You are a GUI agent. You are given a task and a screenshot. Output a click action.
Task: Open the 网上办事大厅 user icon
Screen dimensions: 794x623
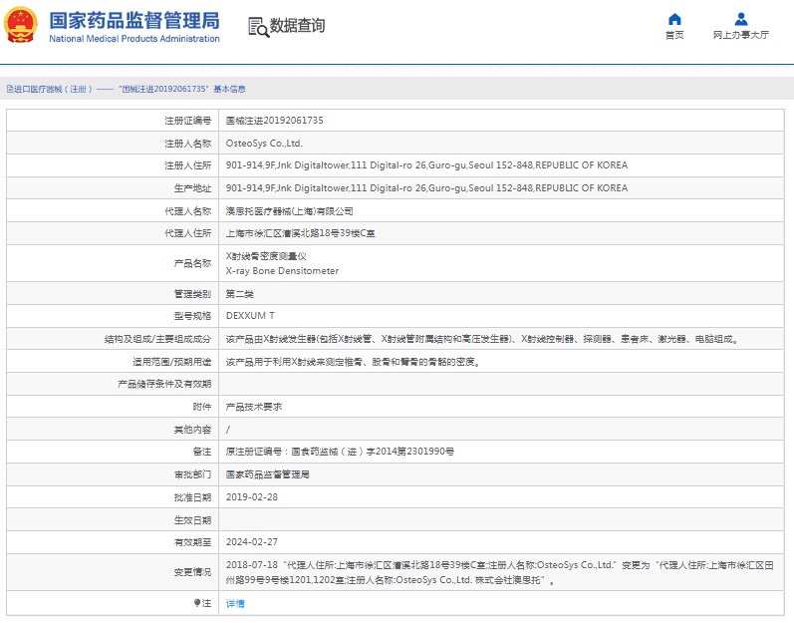741,19
